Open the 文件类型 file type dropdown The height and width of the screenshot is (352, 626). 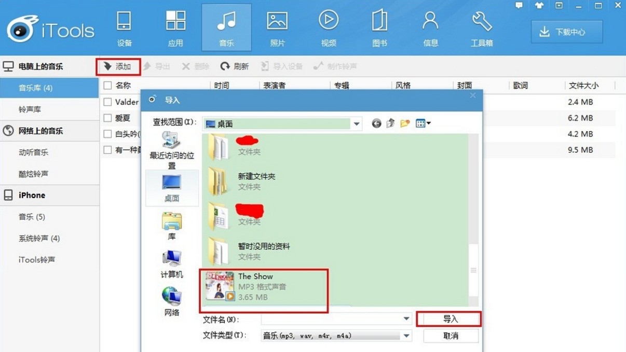[406, 336]
